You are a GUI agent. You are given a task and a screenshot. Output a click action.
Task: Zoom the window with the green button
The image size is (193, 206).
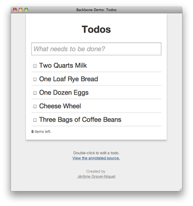tap(26, 10)
